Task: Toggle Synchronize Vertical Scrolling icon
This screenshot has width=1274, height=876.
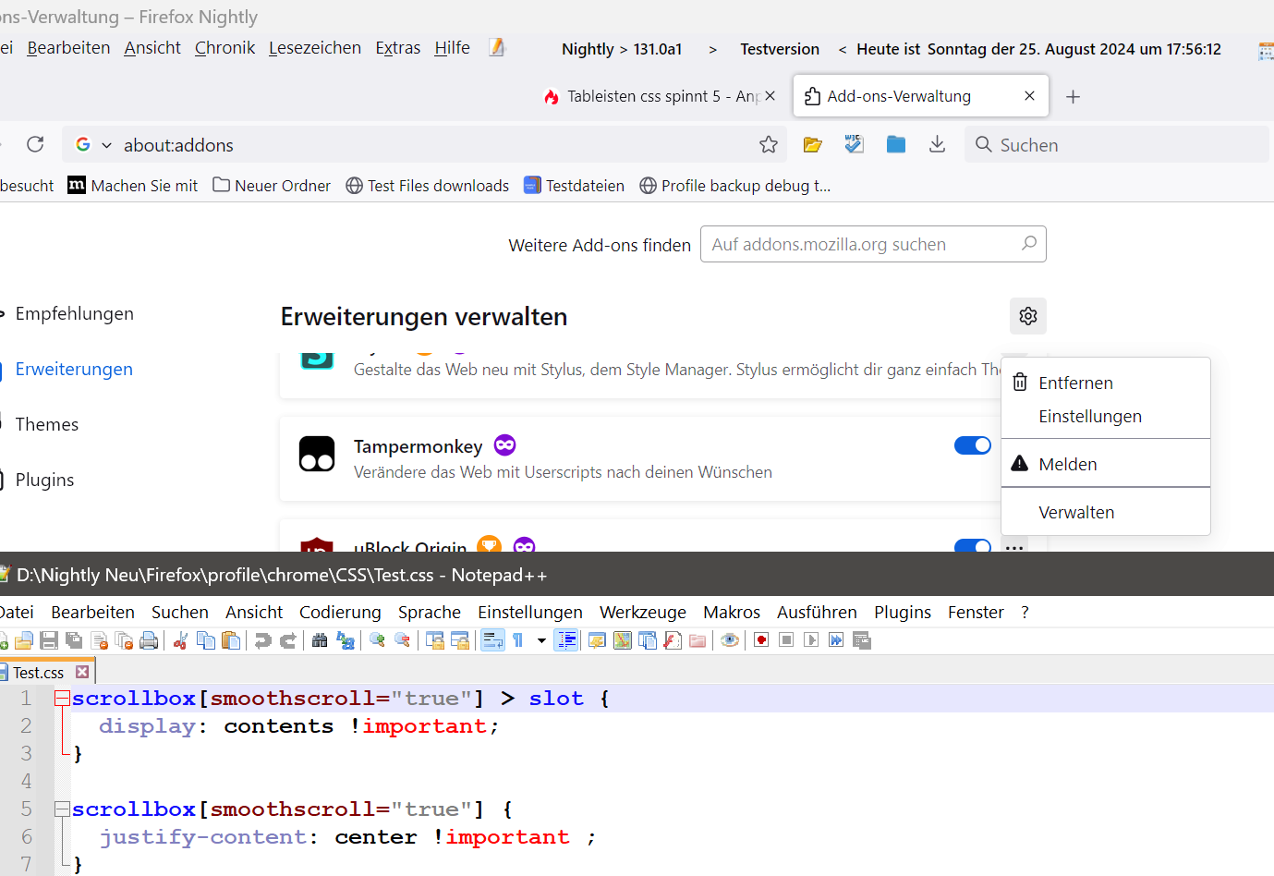Action: (x=435, y=640)
